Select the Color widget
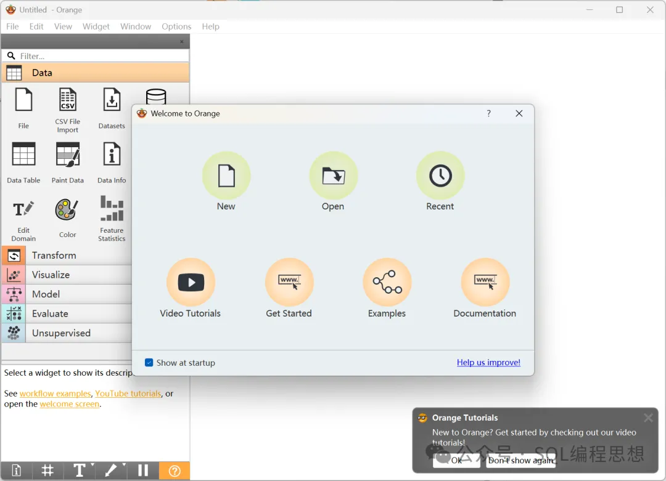666x481 pixels. (x=68, y=218)
